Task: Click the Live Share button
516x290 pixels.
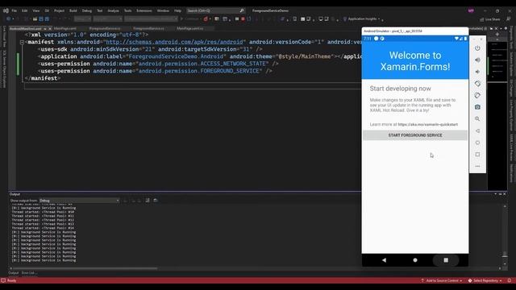Action: pos(490,19)
